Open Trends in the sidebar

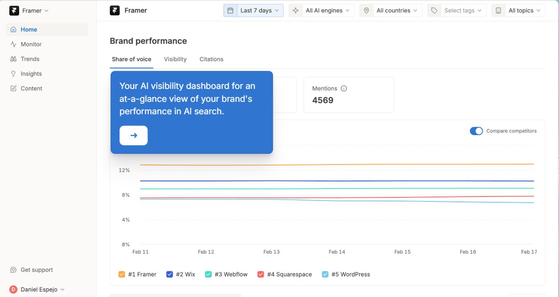[x=47, y=59]
